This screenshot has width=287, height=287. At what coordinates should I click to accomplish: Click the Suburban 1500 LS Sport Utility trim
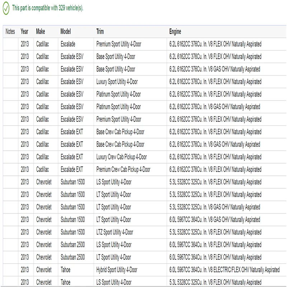114,182
